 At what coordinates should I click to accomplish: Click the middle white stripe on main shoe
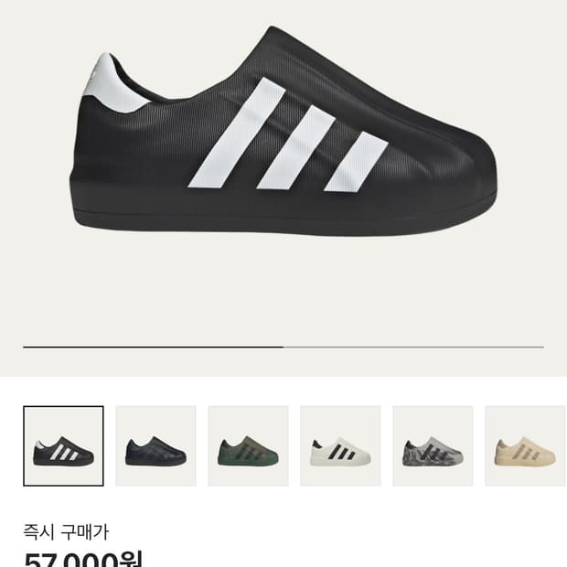(x=295, y=146)
